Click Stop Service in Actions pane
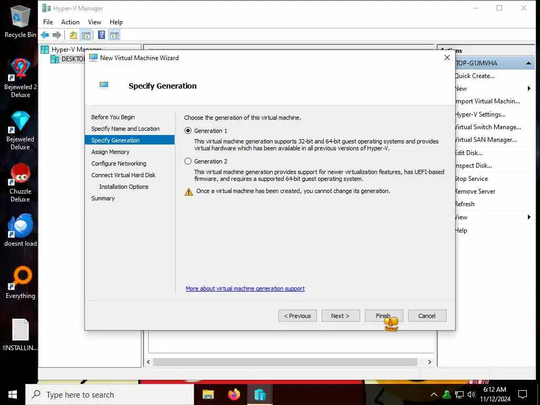 [x=471, y=179]
